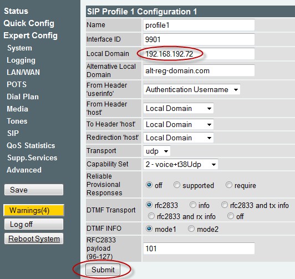295x279 pixels.
Task: Open the Capability Set dropdown
Action: (181, 164)
